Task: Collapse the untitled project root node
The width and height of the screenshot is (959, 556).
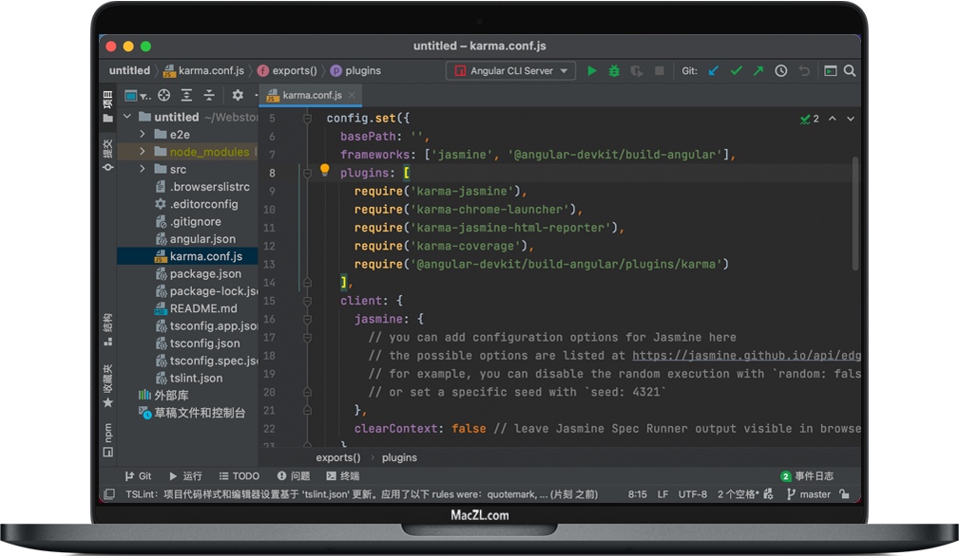Action: (x=126, y=116)
